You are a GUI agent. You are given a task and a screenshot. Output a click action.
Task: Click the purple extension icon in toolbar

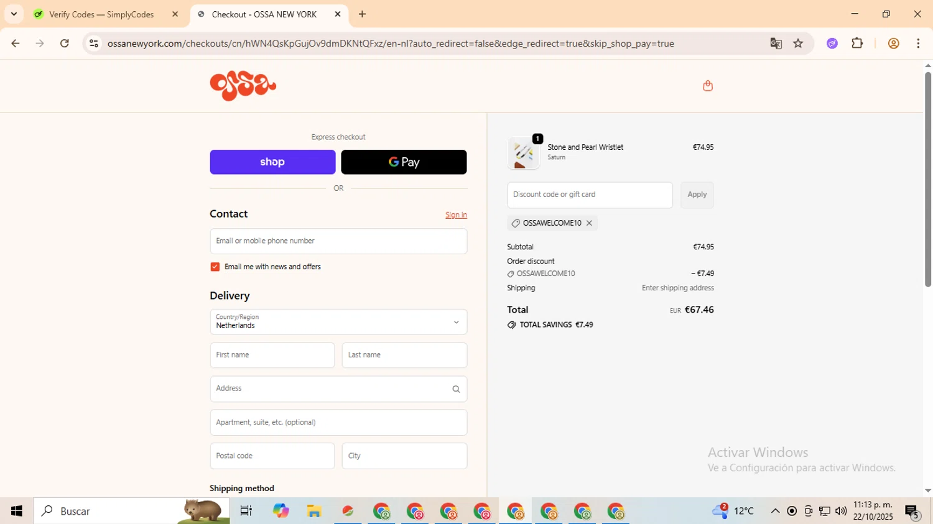tap(832, 44)
